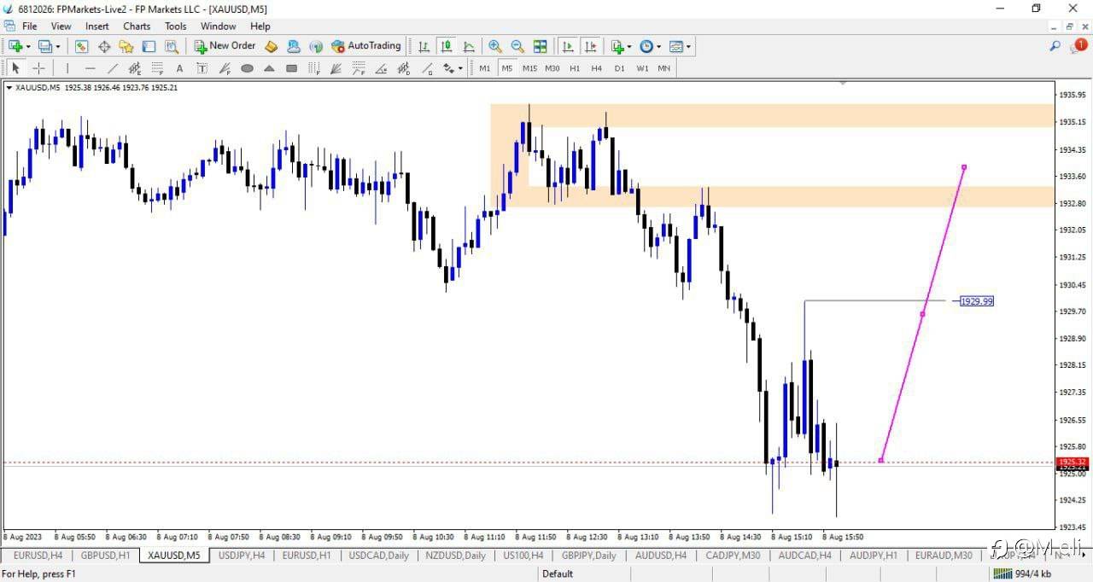1093x582 pixels.
Task: Switch to the USDJPY,H4 chart tab
Action: click(242, 555)
